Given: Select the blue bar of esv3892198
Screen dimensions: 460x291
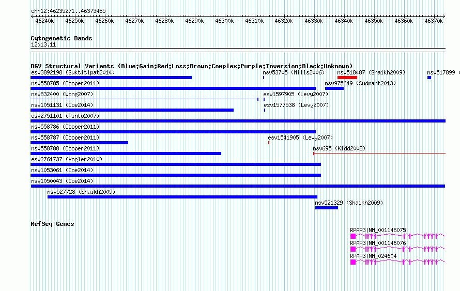Looking at the screenshot, I should (111, 78).
